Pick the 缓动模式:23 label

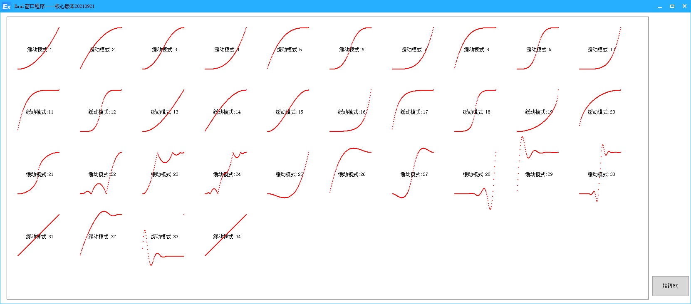165,174
